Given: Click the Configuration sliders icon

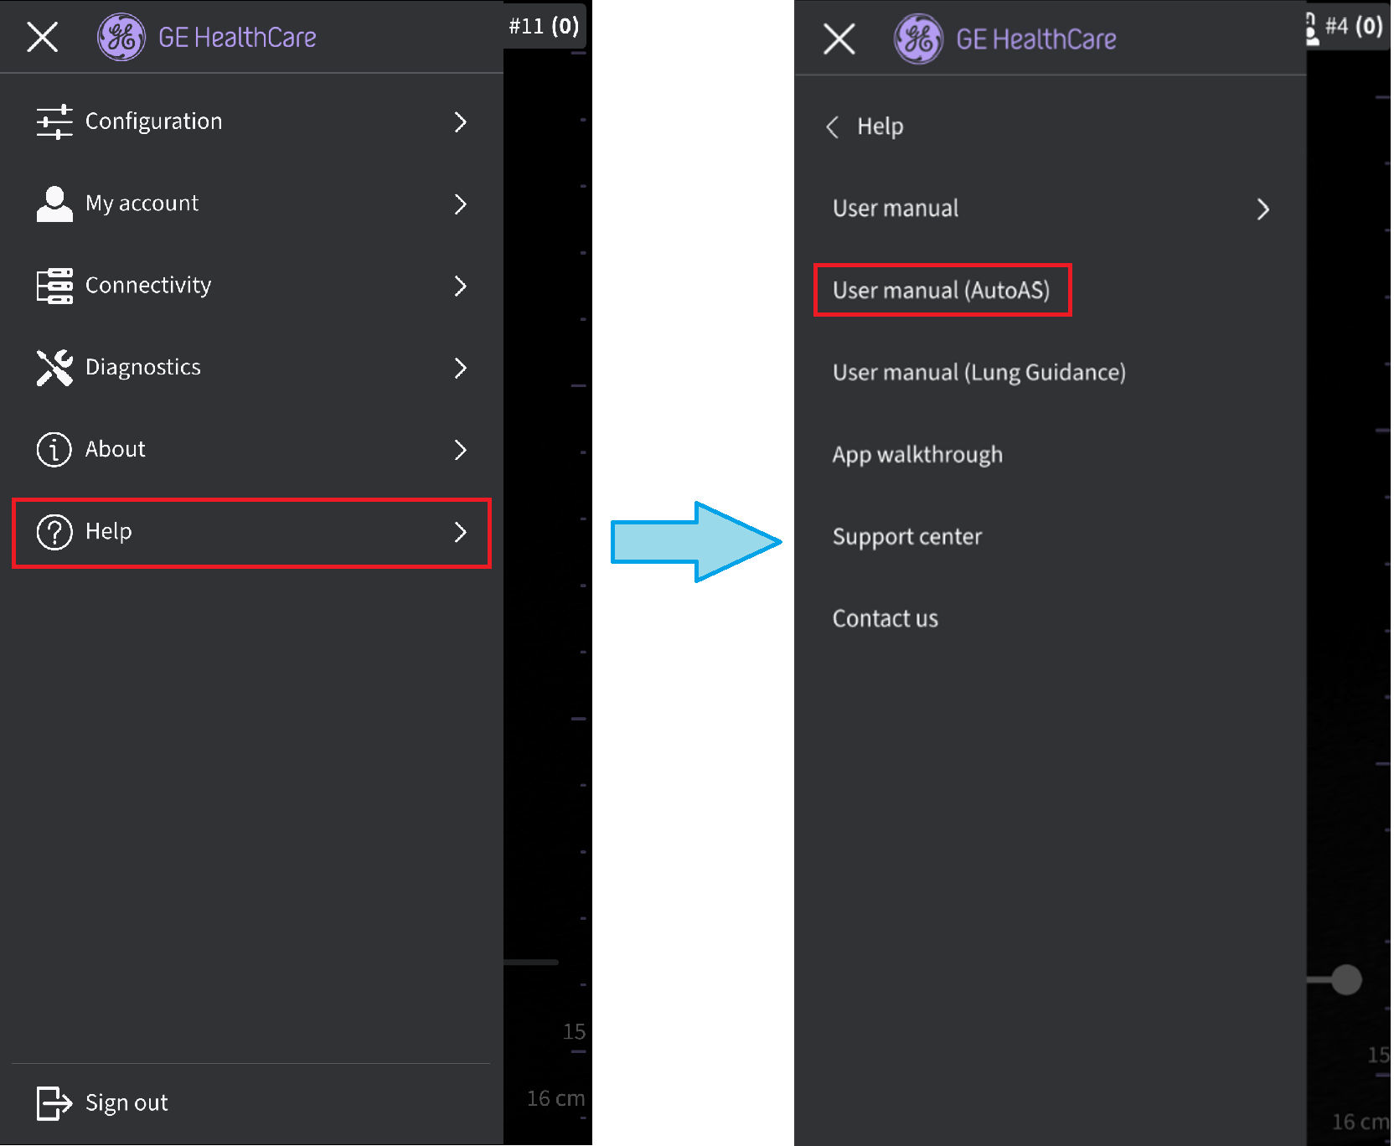Looking at the screenshot, I should (54, 121).
